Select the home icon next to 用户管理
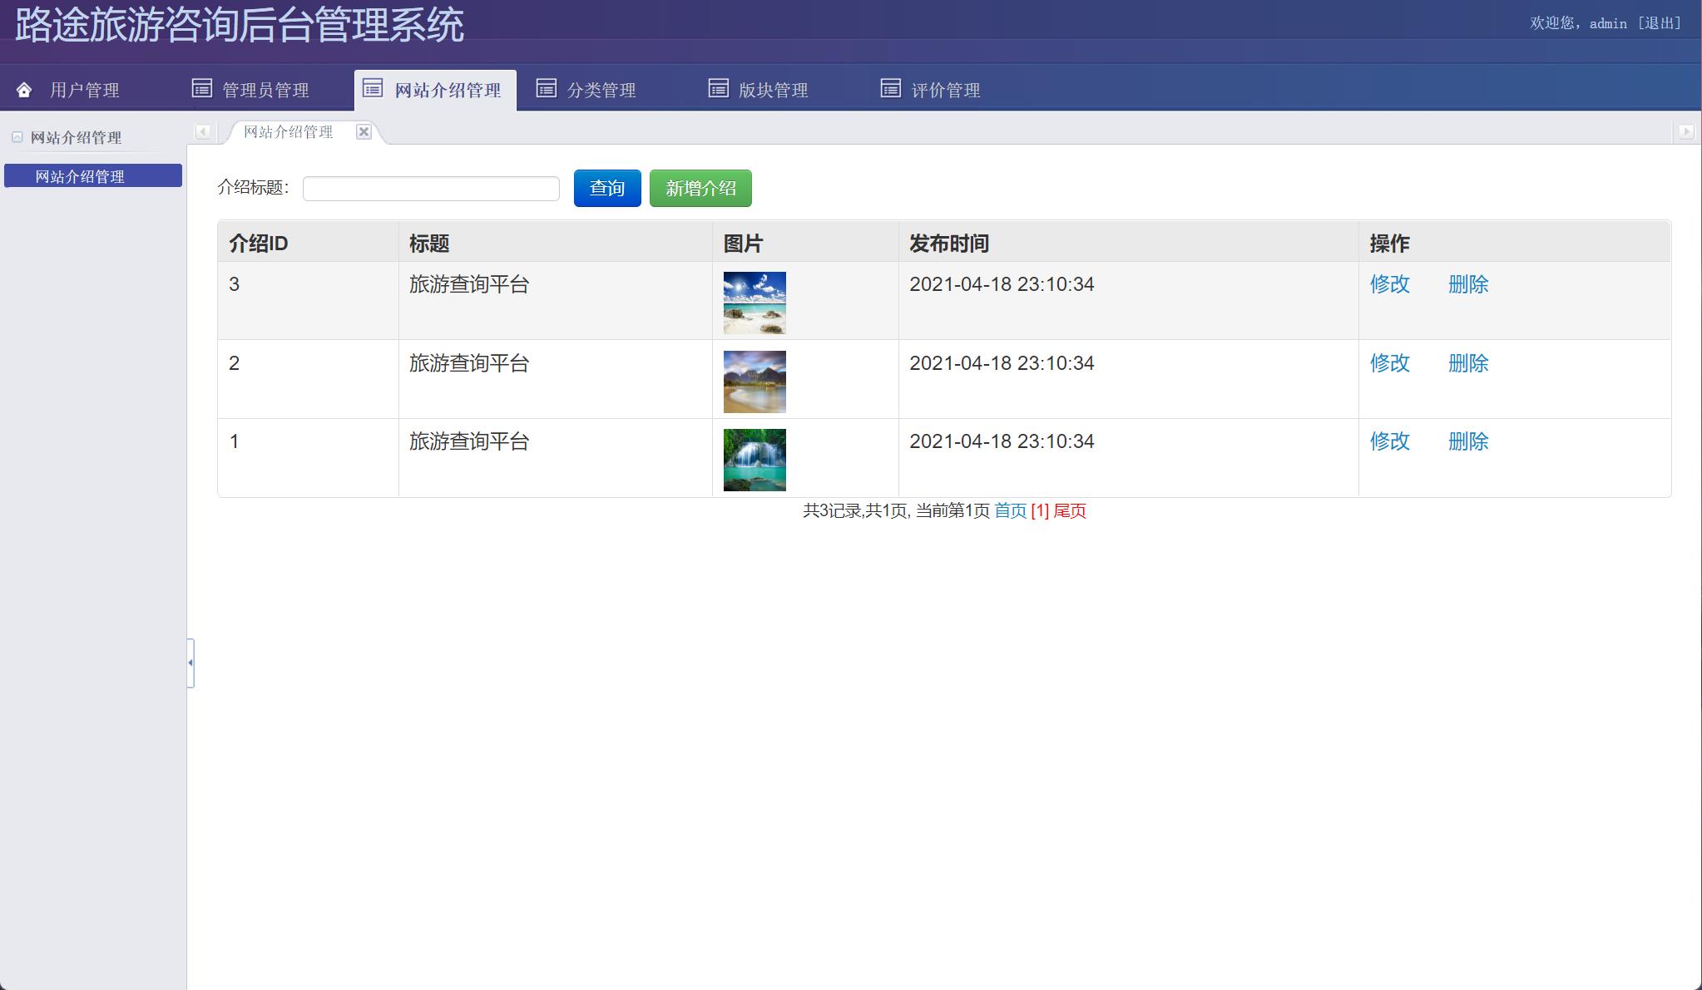Viewport: 1702px width, 990px height. click(x=22, y=88)
